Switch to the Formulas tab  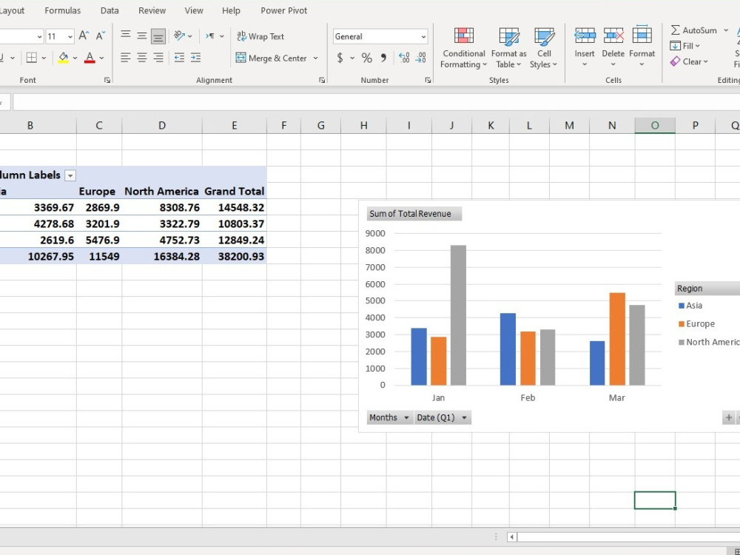tap(63, 10)
